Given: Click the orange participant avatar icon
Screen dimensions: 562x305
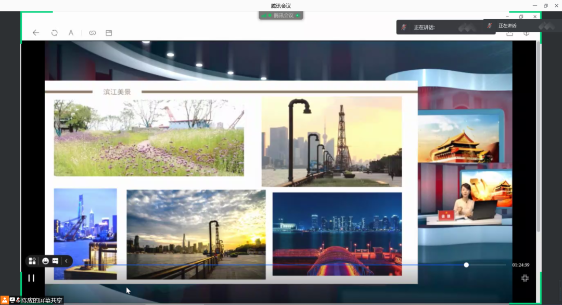Looking at the screenshot, I should click(5, 300).
